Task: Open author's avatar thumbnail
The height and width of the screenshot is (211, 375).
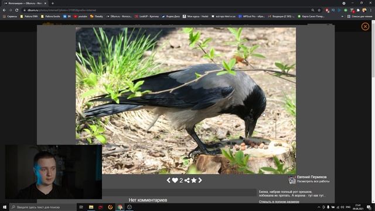Action: (x=292, y=180)
